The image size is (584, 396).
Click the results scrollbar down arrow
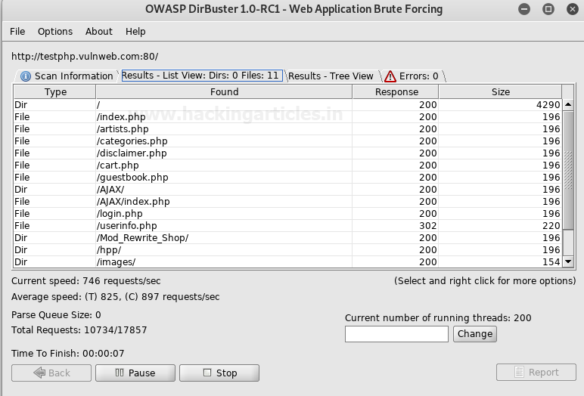pos(568,261)
